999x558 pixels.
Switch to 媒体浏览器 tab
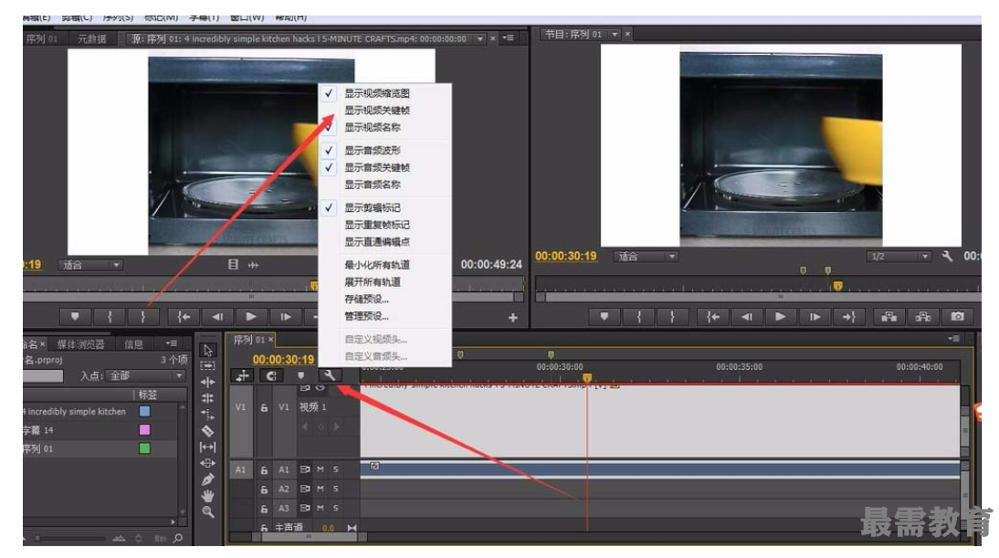click(x=81, y=344)
